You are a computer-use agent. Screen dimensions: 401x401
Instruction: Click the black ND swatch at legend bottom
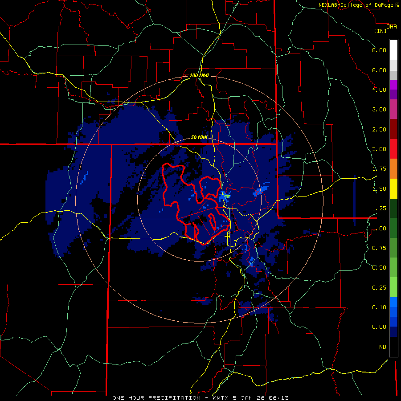tap(393, 347)
